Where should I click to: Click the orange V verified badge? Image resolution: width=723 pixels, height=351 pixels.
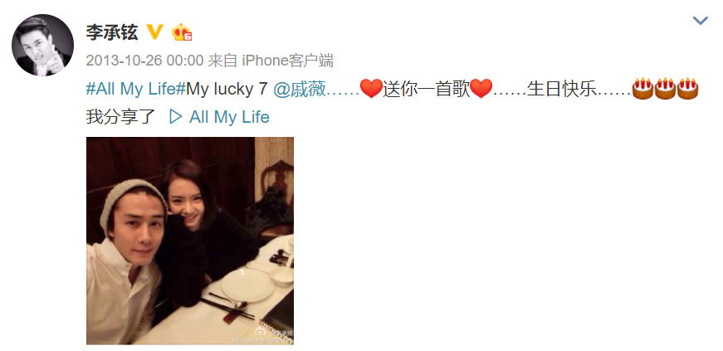point(155,32)
